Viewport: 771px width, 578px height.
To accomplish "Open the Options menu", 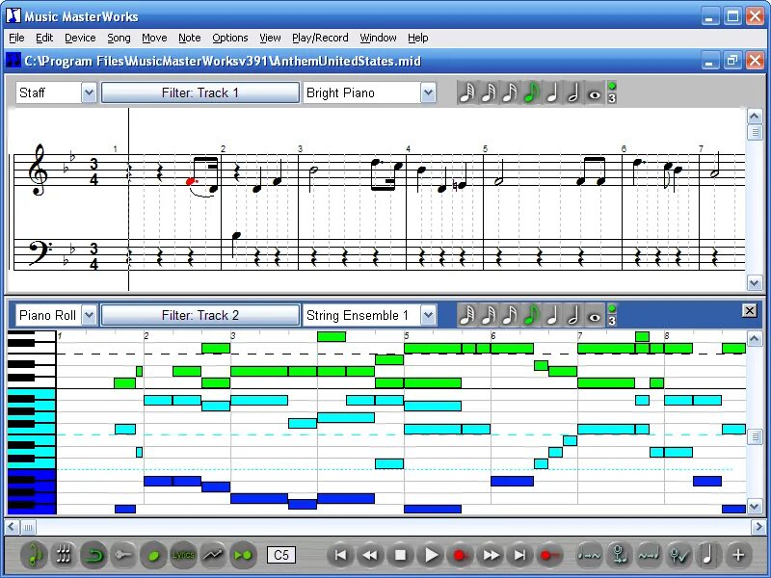I will [x=230, y=38].
